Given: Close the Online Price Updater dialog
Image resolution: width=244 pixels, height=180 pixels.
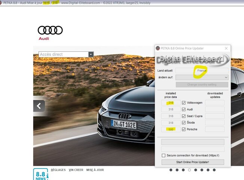Looking at the screenshot, I should click(226, 48).
